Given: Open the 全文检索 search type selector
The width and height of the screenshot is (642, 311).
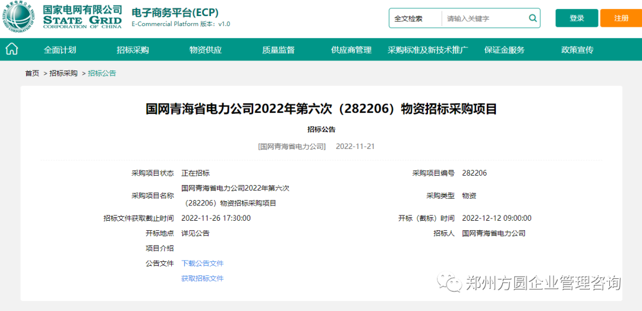Looking at the screenshot, I should [x=415, y=18].
